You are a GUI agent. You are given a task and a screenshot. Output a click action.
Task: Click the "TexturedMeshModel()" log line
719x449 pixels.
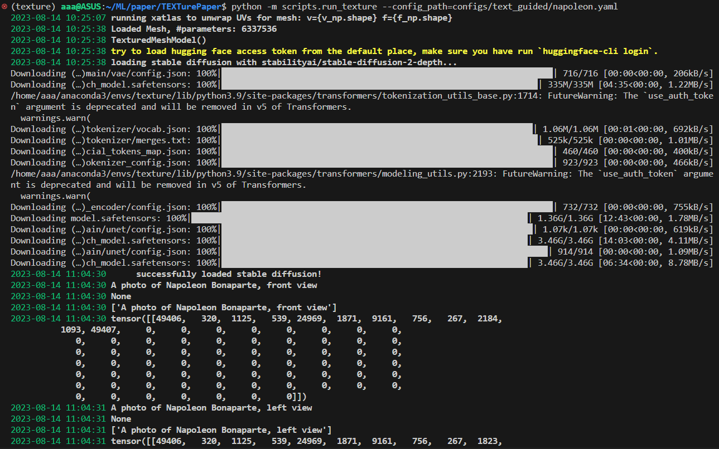tap(158, 40)
